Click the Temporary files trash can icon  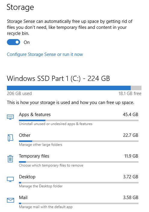10,159
